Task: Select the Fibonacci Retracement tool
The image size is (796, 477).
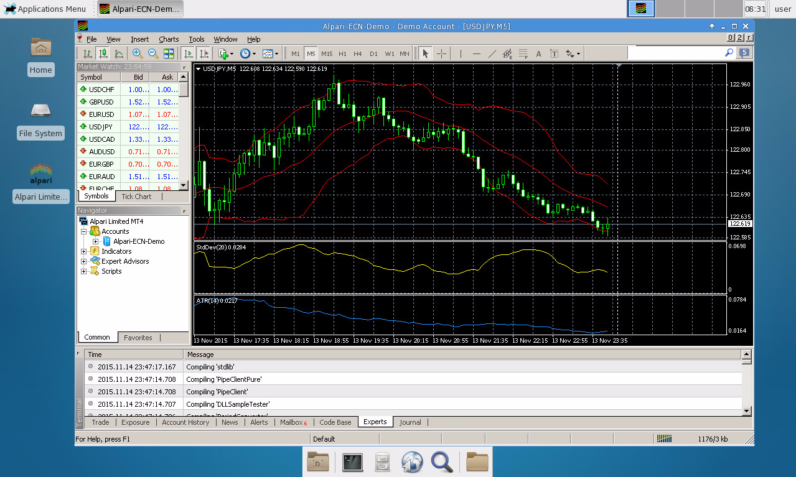Action: (523, 53)
